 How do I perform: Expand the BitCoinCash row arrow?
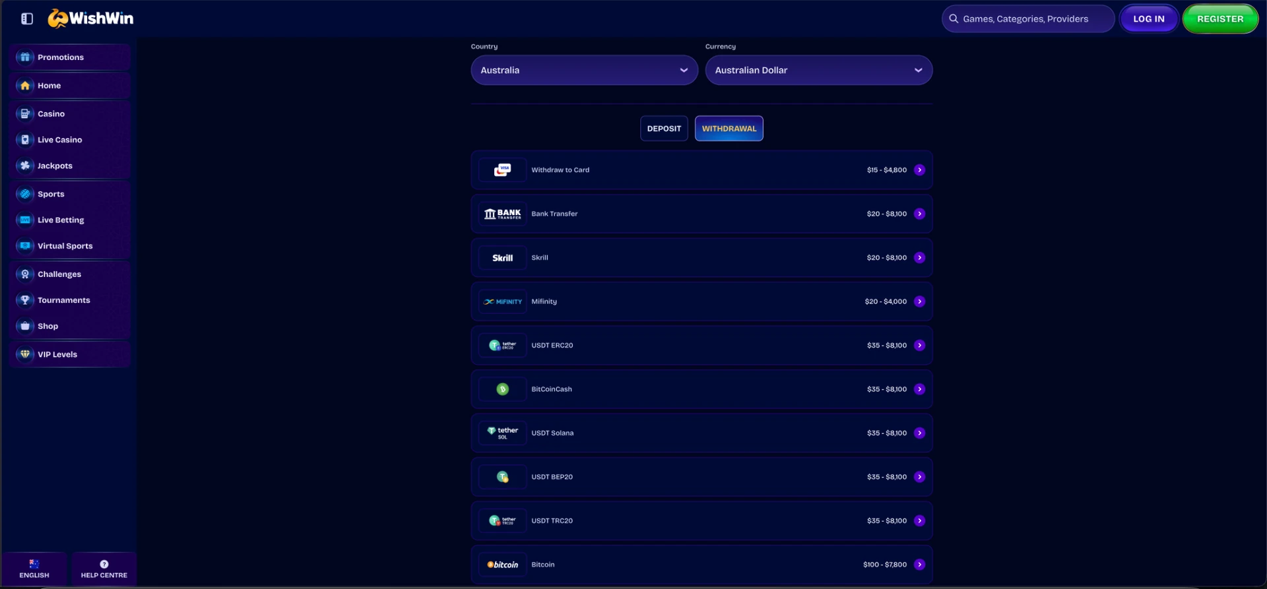[919, 389]
